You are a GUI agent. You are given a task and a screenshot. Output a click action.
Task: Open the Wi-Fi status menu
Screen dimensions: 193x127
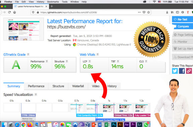pyautogui.click(x=154, y=2)
